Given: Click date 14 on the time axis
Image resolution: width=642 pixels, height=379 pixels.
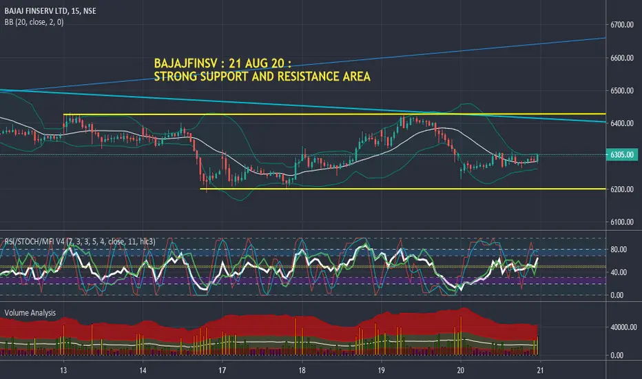Looking at the screenshot, I should (143, 371).
